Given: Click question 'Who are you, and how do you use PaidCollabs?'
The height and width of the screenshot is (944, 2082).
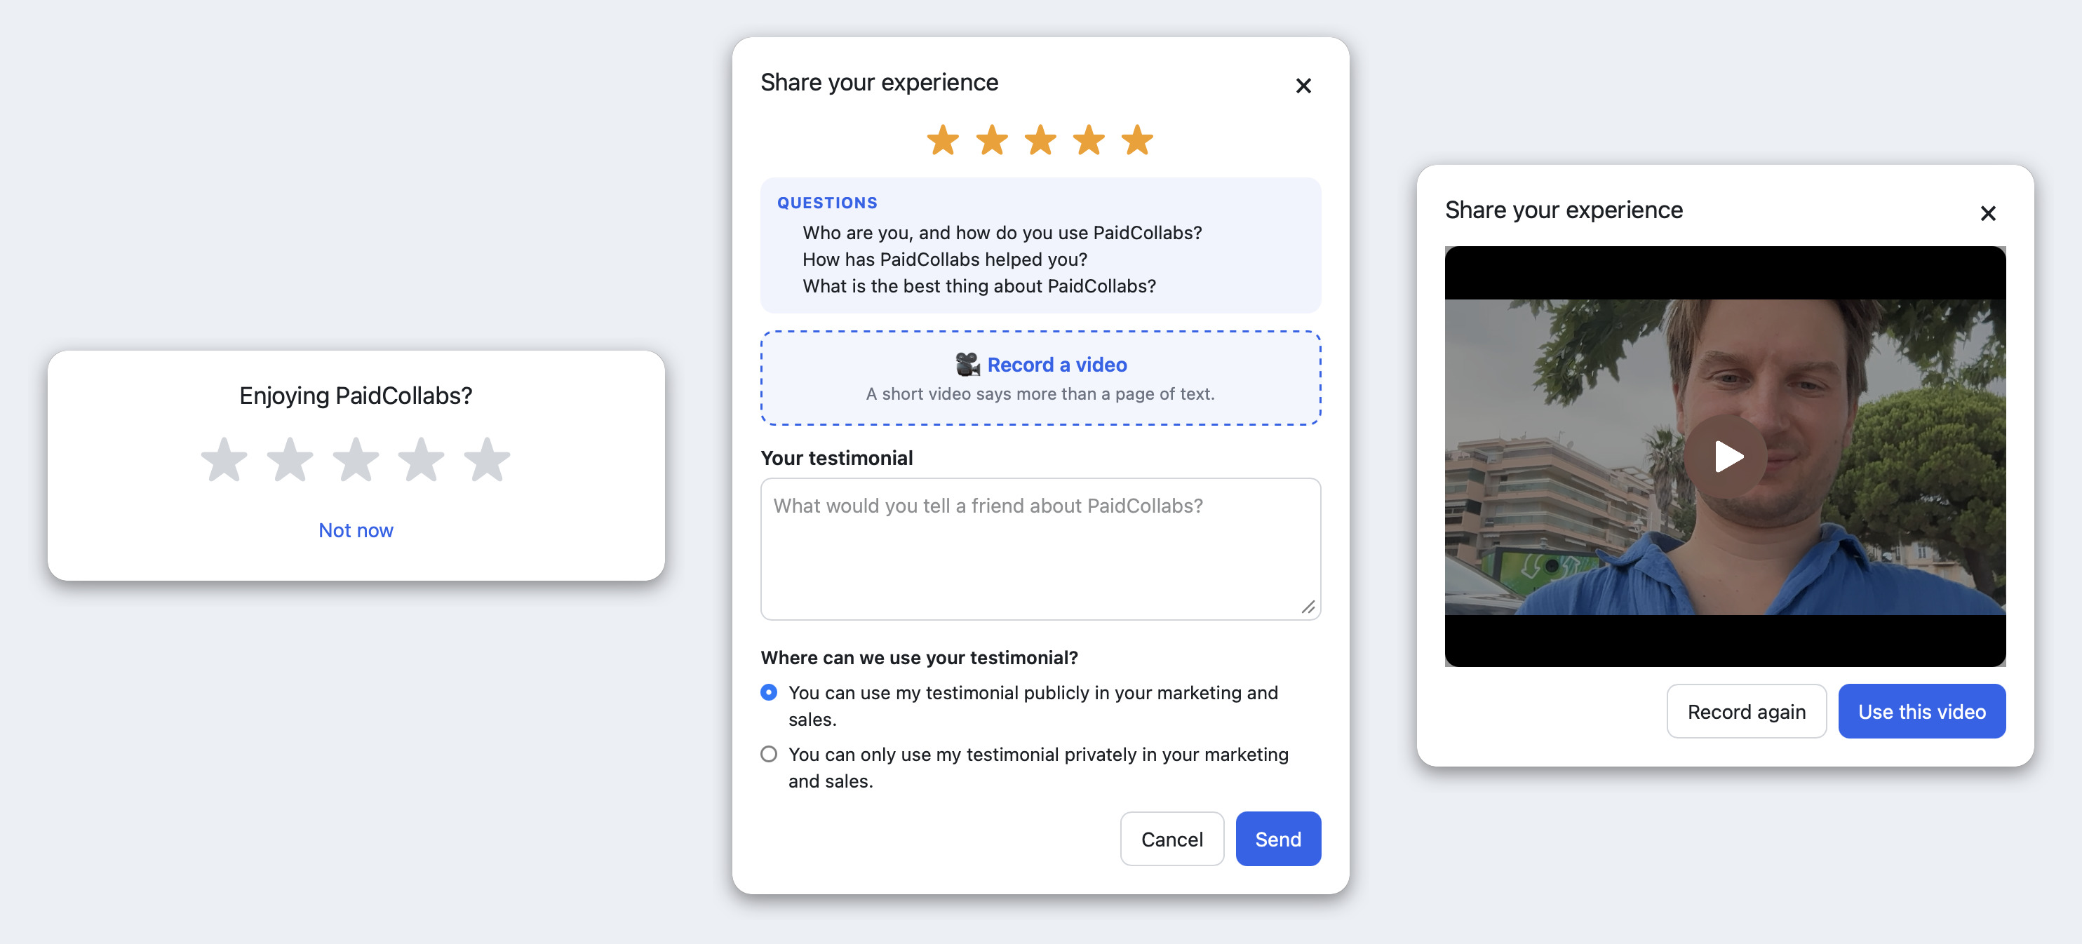Looking at the screenshot, I should [1002, 233].
